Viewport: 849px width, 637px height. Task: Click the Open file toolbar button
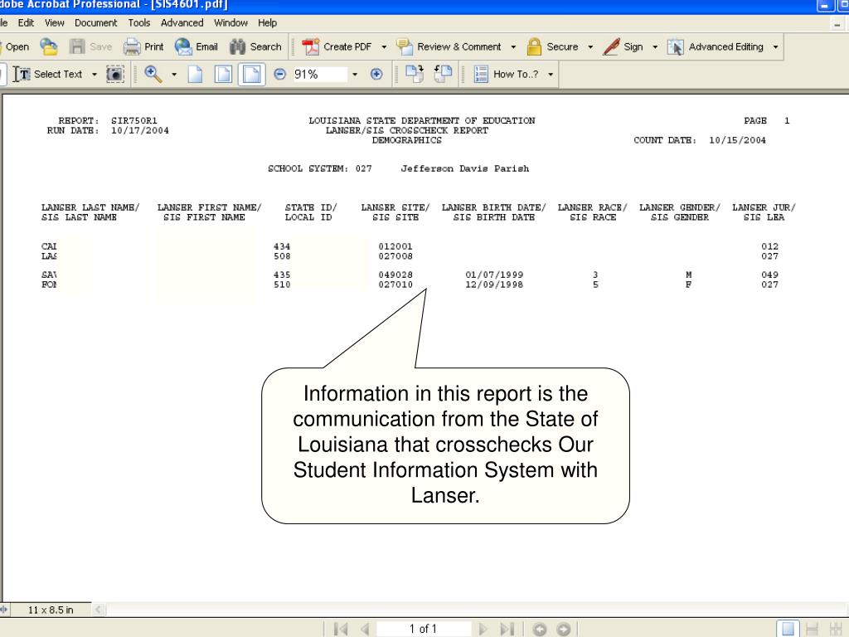pyautogui.click(x=15, y=47)
